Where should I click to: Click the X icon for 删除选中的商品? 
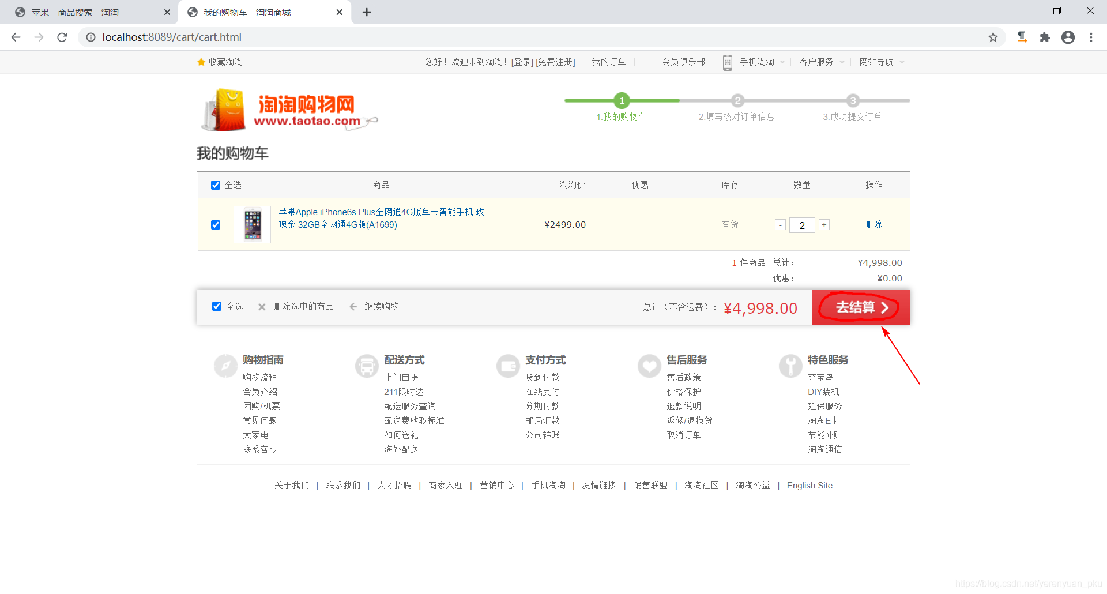(x=262, y=307)
